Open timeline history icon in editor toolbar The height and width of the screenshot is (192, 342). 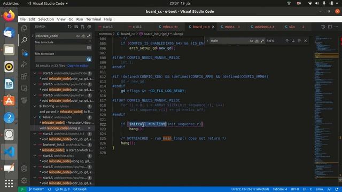[323, 27]
